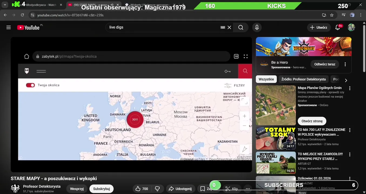Click the 'Udostępnij' share button

180,189
